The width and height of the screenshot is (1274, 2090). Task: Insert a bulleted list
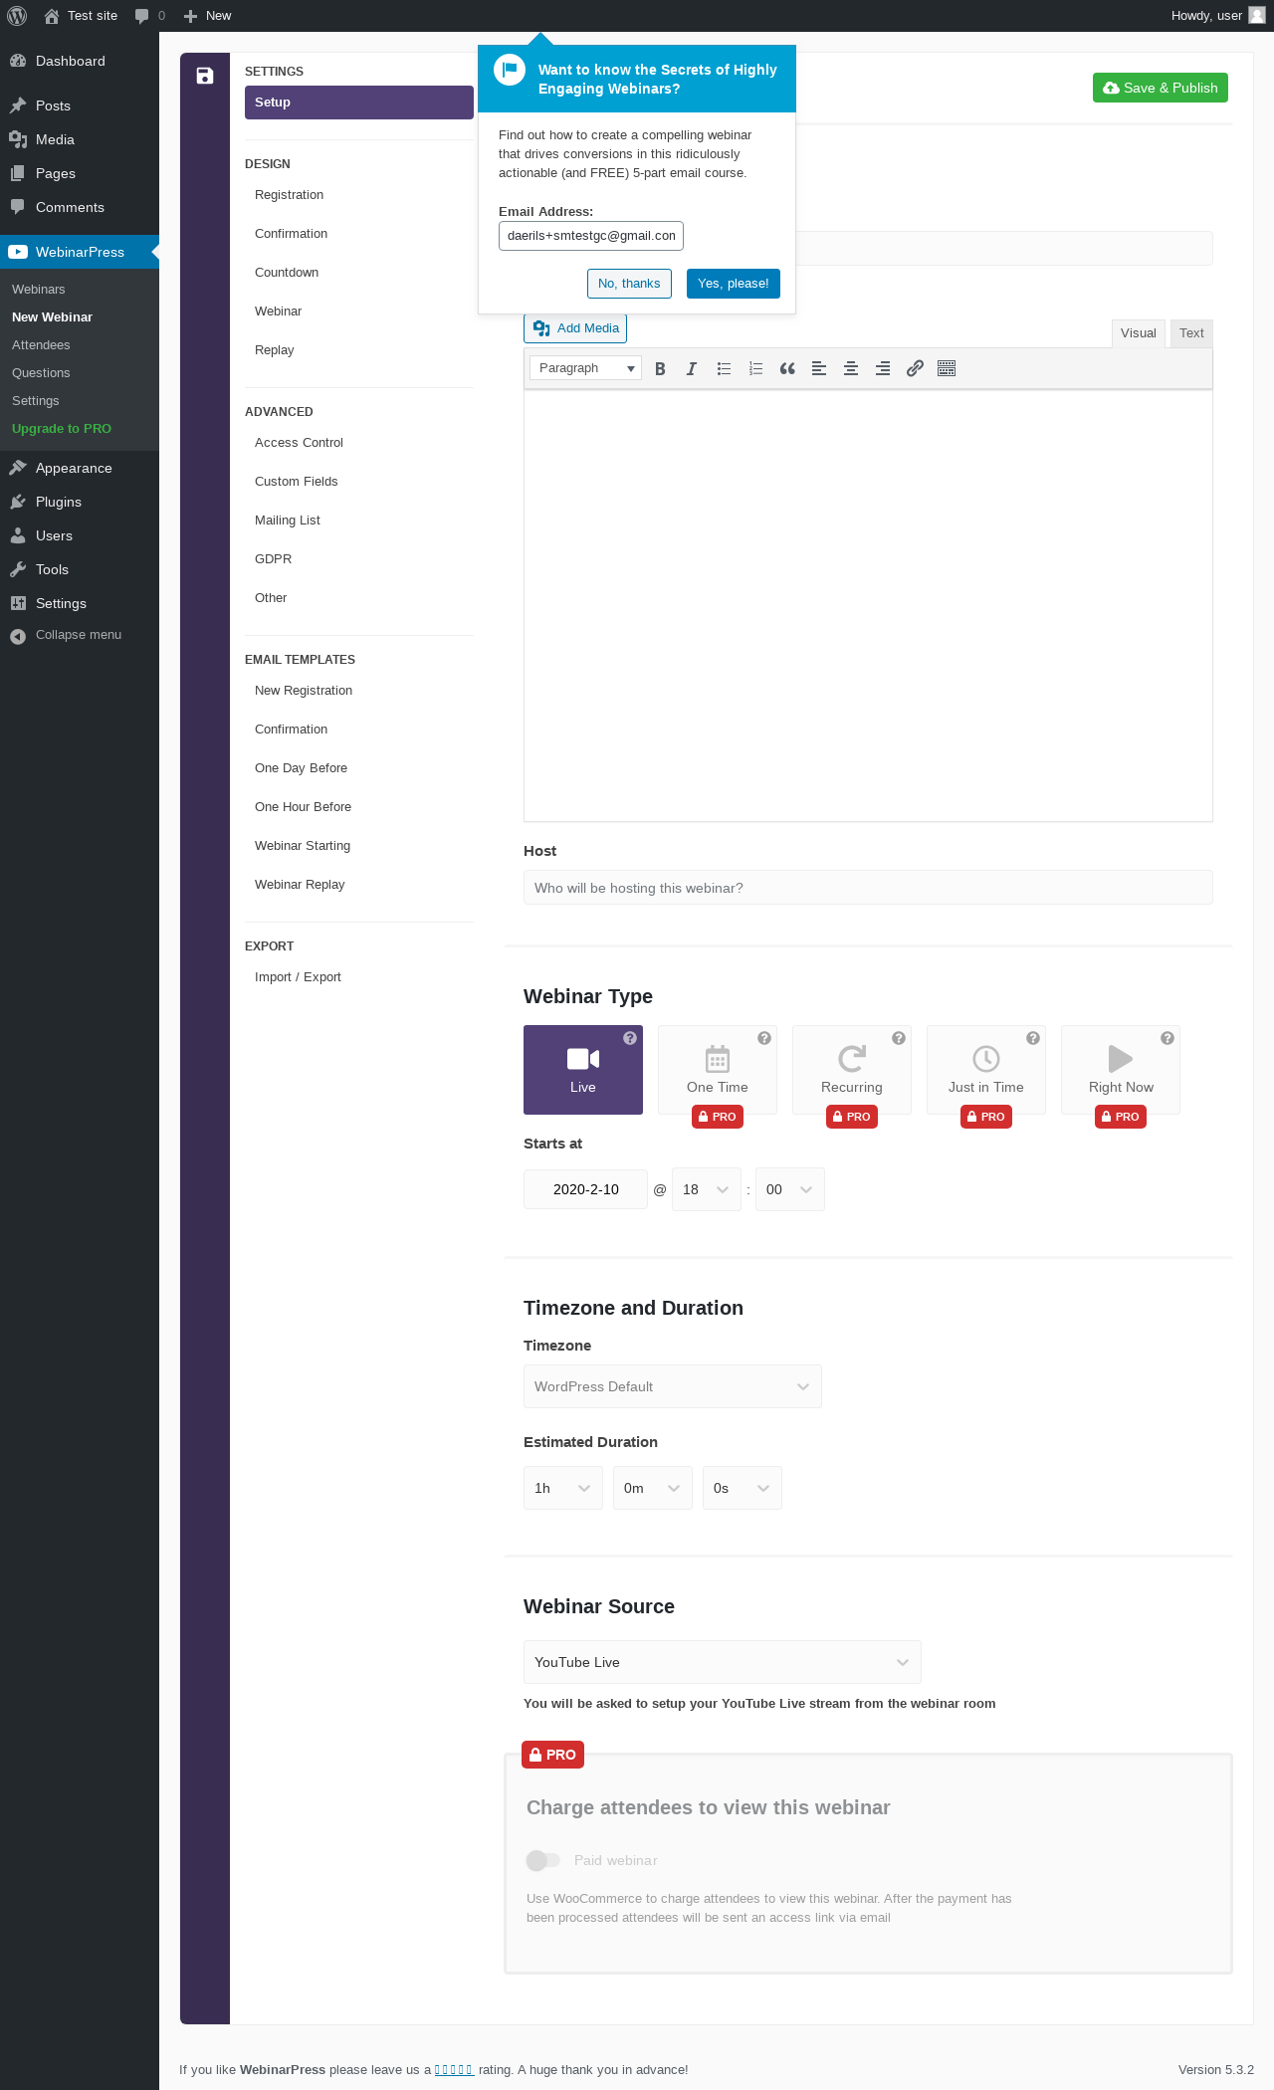point(724,368)
